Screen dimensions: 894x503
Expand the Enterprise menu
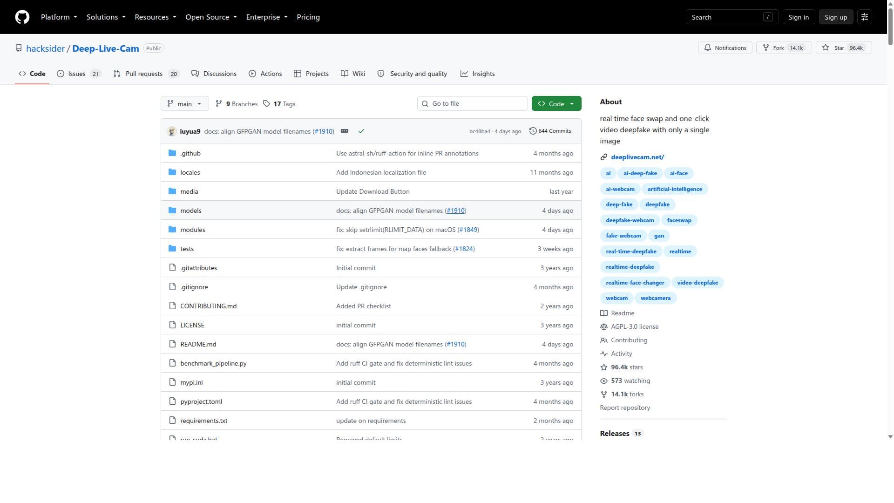coord(267,17)
